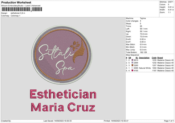The height and width of the screenshot is (123, 175).
Task: Click the Min Stitch value 0.3 mm
Action: point(143,47)
